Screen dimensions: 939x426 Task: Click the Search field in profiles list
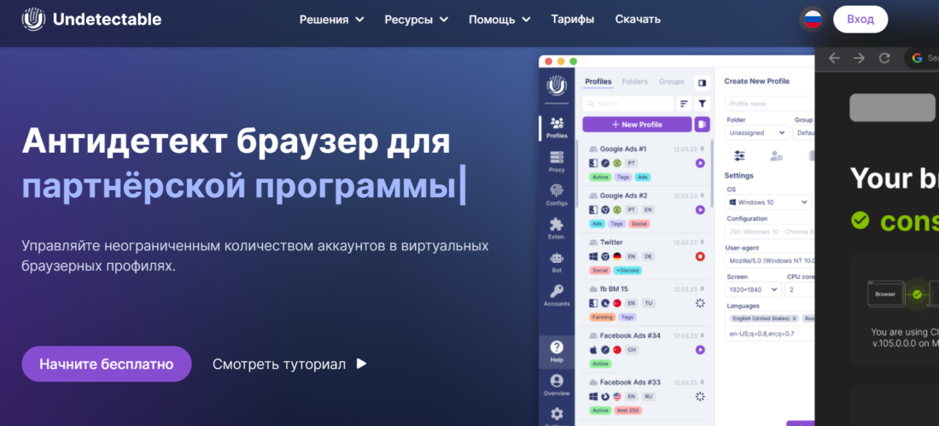point(628,103)
